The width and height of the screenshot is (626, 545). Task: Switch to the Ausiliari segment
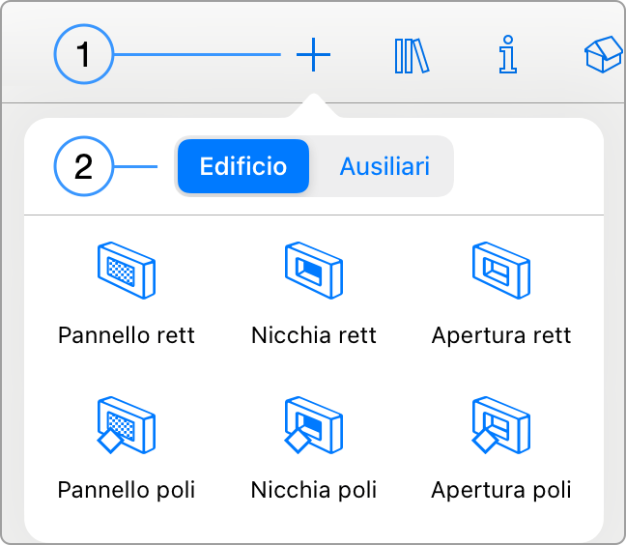pyautogui.click(x=384, y=166)
